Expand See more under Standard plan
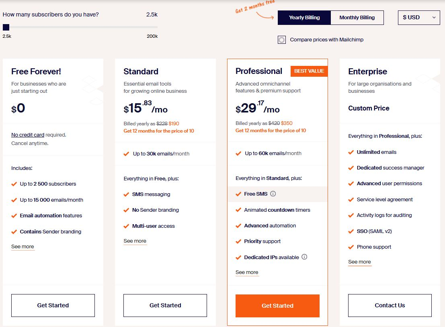 [x=135, y=241]
